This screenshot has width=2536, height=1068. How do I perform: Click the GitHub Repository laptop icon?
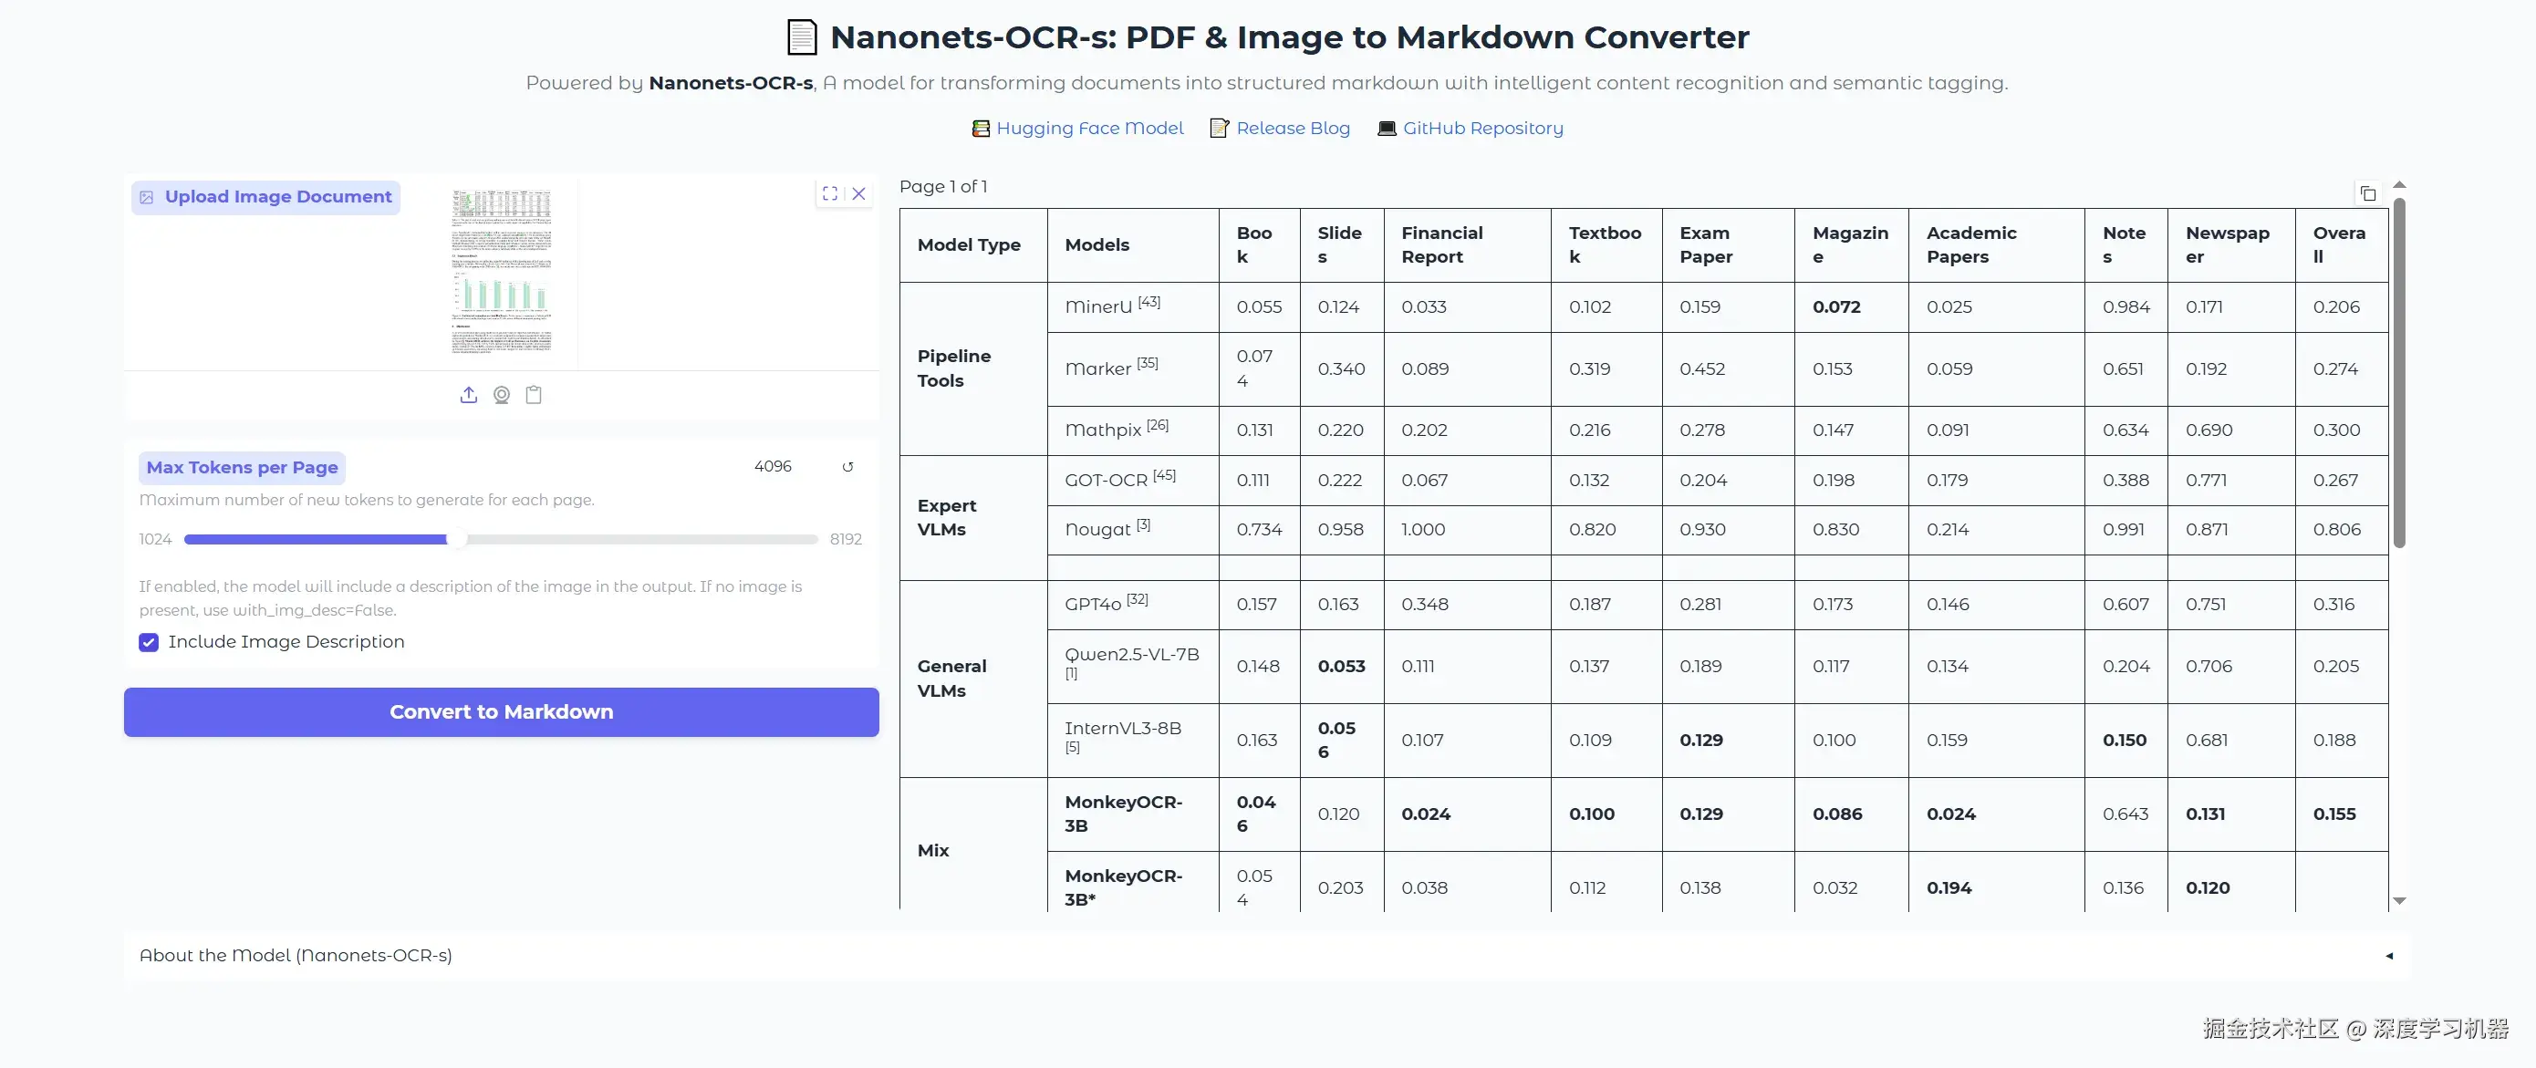point(1387,128)
